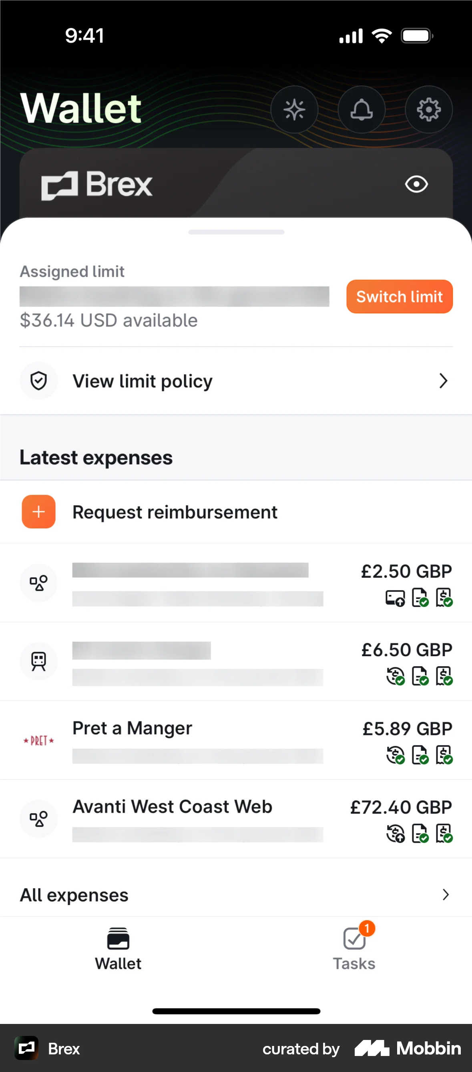The width and height of the screenshot is (472, 1072).
Task: Tap Request reimbursement
Action: 175,512
